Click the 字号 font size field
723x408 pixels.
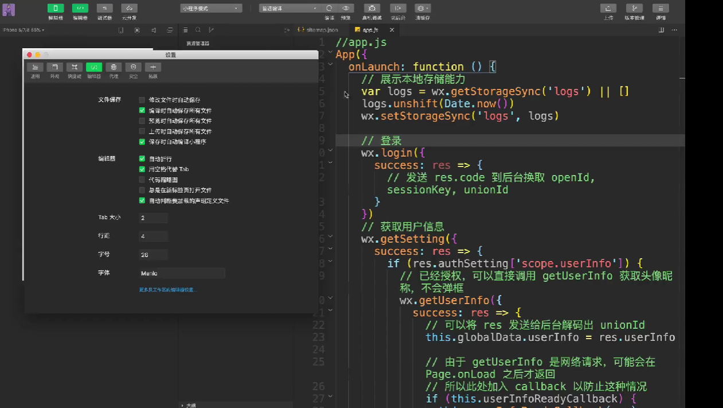pyautogui.click(x=154, y=255)
